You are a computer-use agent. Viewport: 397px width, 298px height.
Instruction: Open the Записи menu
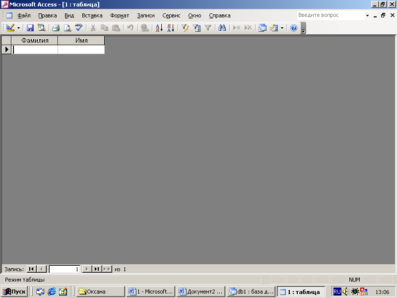click(x=146, y=15)
